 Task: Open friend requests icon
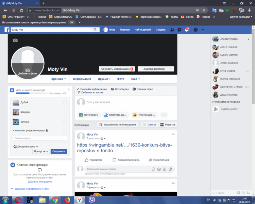[172, 30]
